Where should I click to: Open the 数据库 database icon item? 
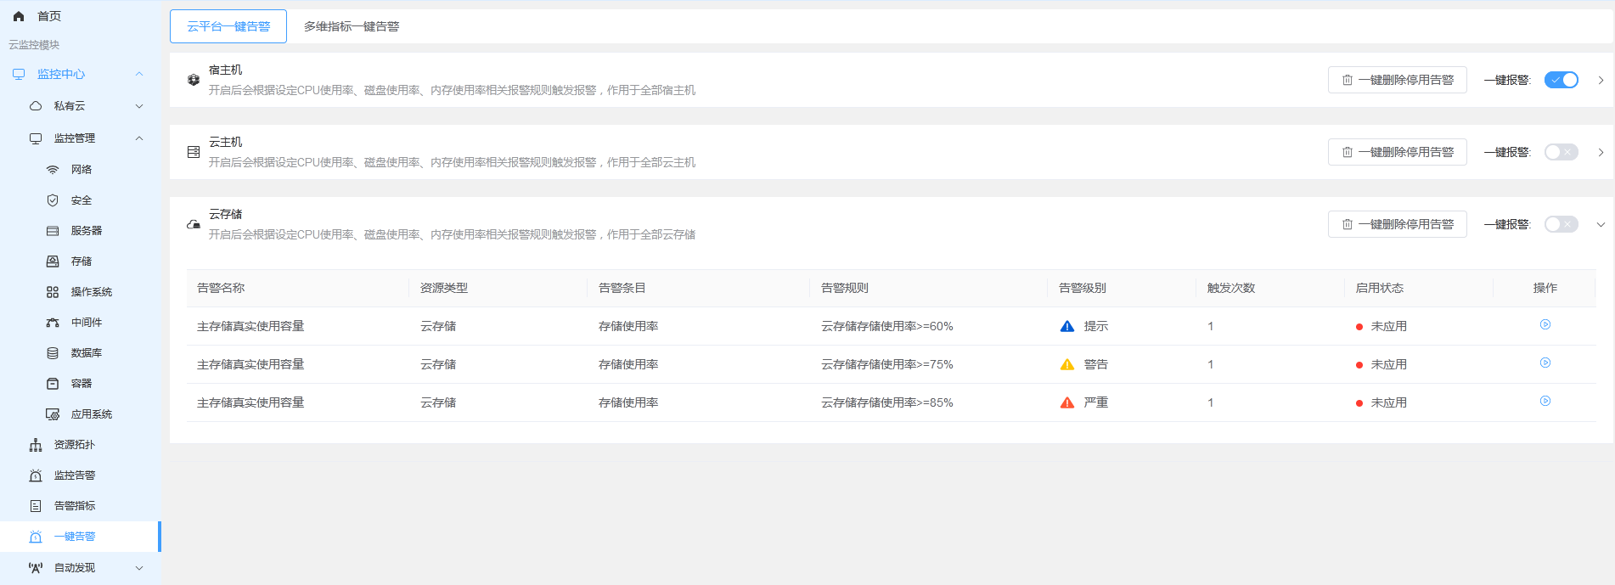[x=53, y=353]
